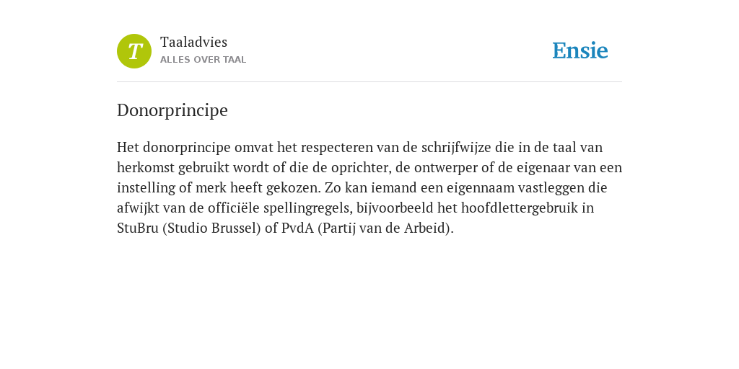
Task: Click the phrase (Studio Brussel)
Action: pos(211,228)
